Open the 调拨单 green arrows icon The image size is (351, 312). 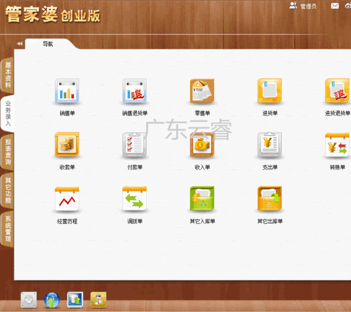point(134,198)
